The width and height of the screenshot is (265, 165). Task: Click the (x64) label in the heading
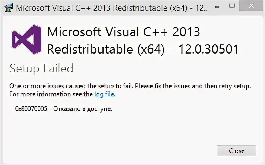pyautogui.click(x=151, y=50)
